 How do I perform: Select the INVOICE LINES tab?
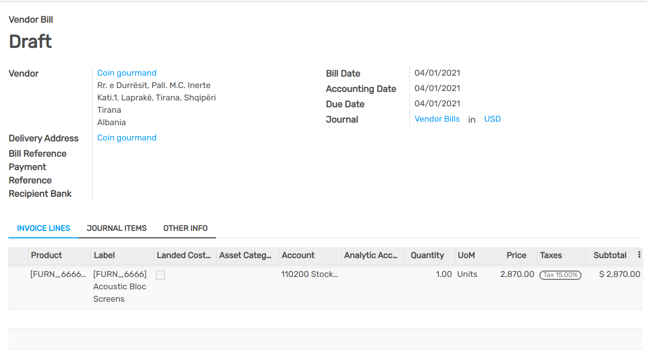43,228
